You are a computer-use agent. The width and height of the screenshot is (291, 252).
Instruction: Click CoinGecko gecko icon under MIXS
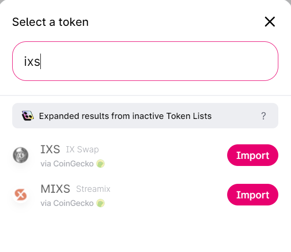100,203
